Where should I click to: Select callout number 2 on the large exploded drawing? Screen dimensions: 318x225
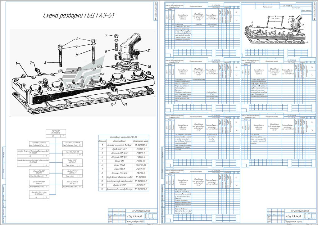pos(31,63)
